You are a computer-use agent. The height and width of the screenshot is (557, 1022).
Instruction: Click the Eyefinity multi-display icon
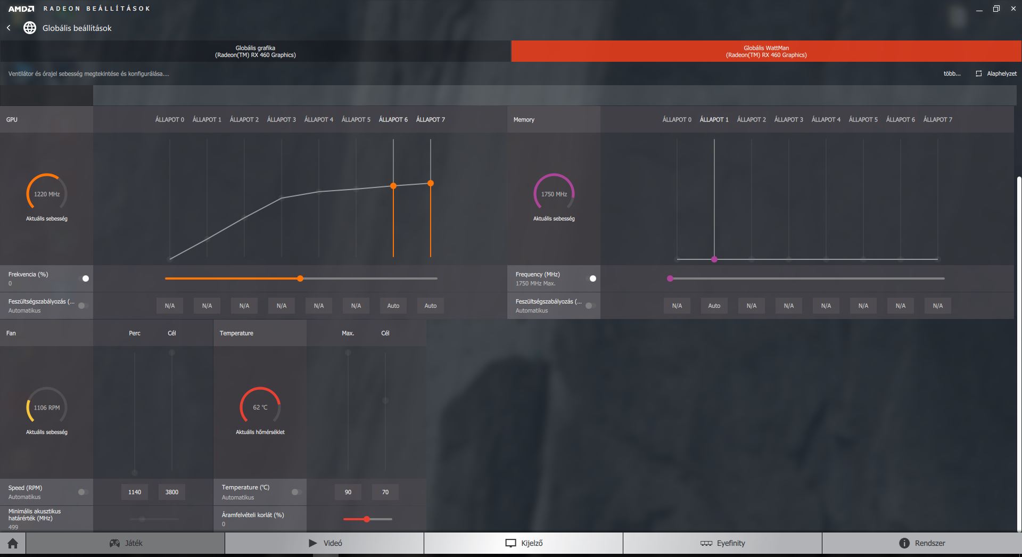click(706, 543)
